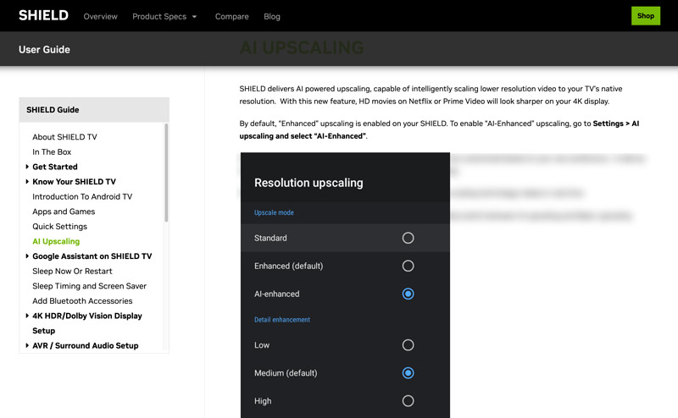Click the sidebar guide scrollbar
Image resolution: width=678 pixels, height=418 pixels.
(x=166, y=173)
